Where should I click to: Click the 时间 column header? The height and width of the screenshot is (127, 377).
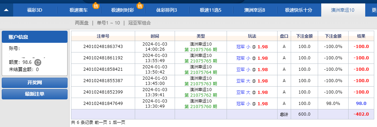(155, 36)
